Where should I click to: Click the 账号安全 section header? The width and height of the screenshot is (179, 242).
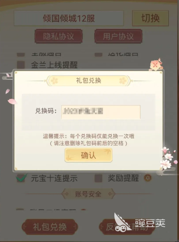point(88,194)
